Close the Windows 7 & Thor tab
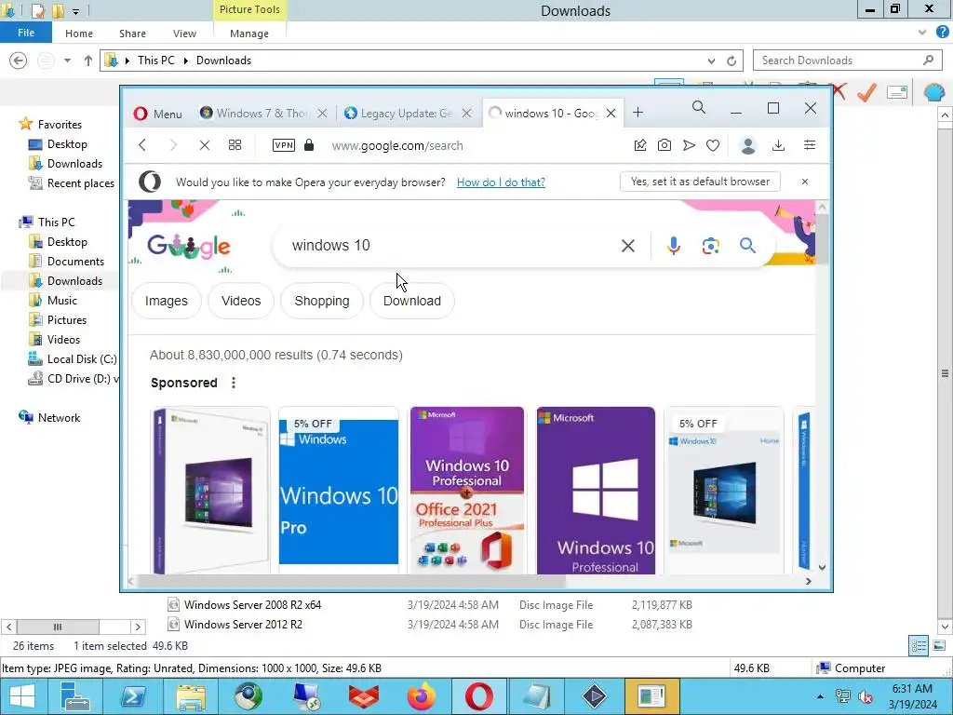This screenshot has height=715, width=953. click(323, 113)
